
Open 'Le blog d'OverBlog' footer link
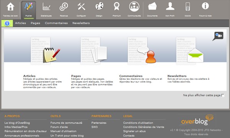coord(17,123)
